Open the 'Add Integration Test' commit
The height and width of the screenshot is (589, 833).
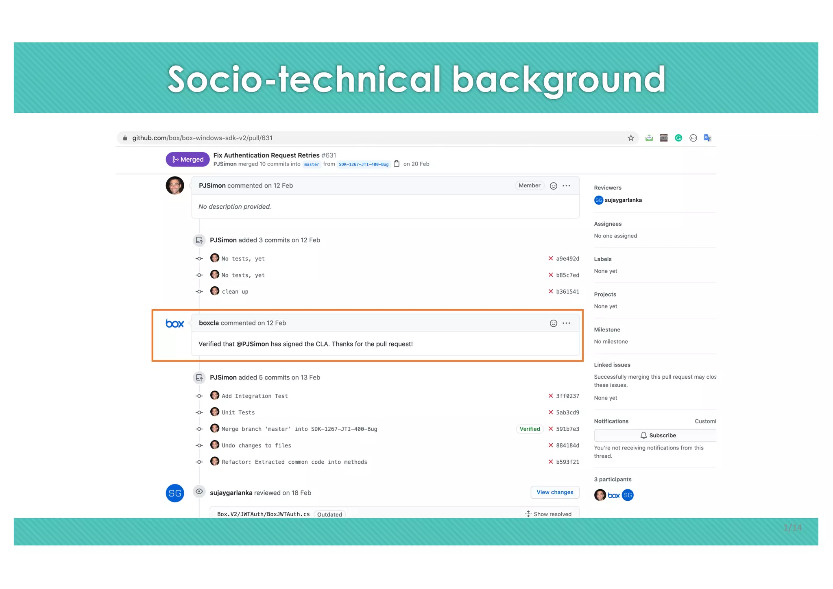tap(255, 396)
